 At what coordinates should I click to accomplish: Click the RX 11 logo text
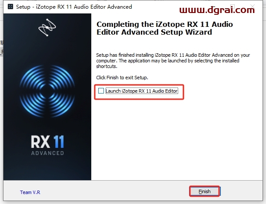pos(47,142)
